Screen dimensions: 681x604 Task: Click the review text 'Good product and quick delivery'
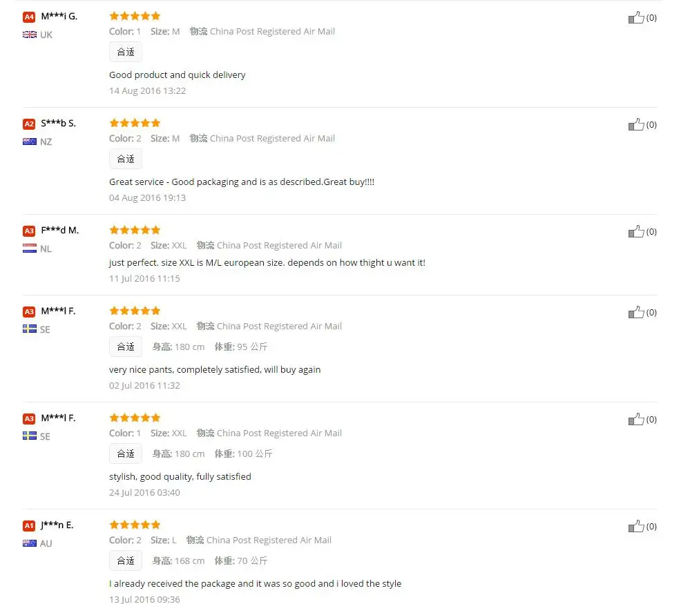[x=178, y=75]
